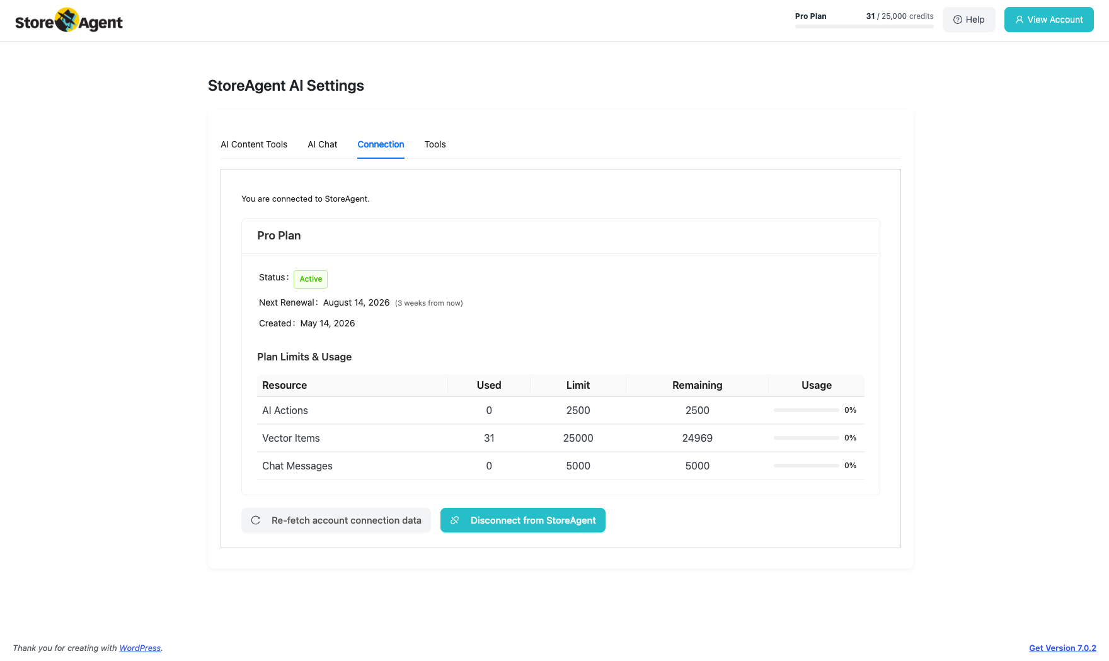Click the 24969 remaining value
This screenshot has height=661, width=1109.
pyautogui.click(x=698, y=438)
